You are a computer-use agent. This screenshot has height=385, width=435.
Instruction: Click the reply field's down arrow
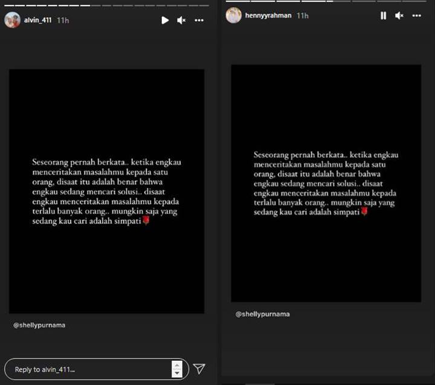(177, 374)
